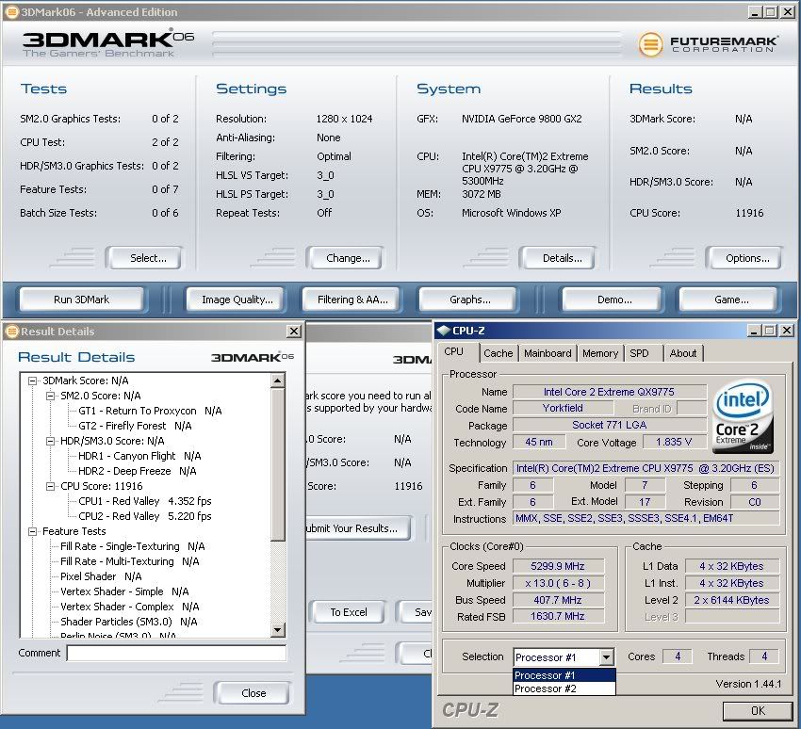Click the Select... tests button

(x=144, y=258)
